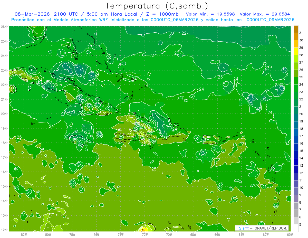Click the legend value 31
The width and height of the screenshot is (308, 238).
click(x=301, y=33)
